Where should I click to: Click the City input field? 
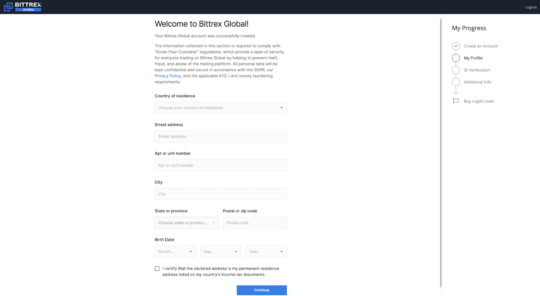[x=221, y=194]
